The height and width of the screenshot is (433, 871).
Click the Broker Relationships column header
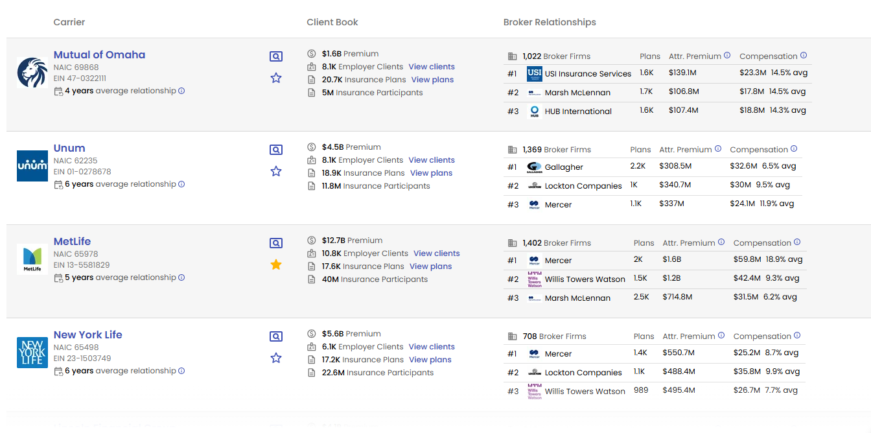[x=550, y=22]
